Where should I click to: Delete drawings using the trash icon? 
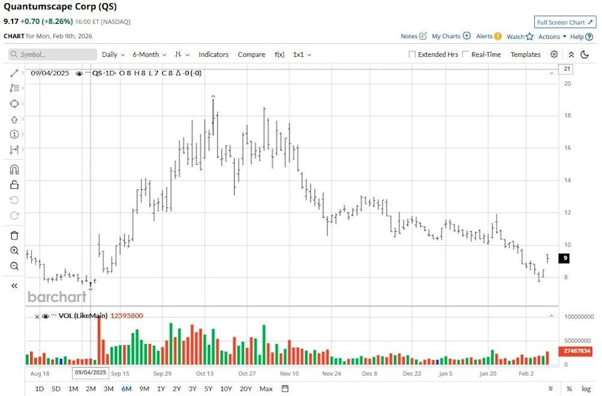[14, 234]
